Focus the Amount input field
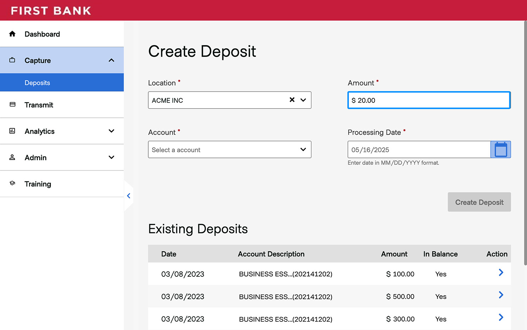The image size is (527, 330). click(x=429, y=100)
